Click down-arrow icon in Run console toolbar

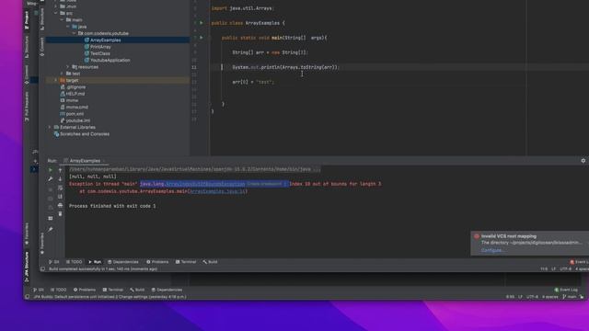tap(60, 179)
